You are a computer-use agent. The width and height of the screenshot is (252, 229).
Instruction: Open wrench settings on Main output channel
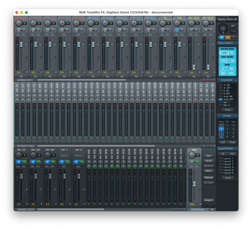[199, 189]
